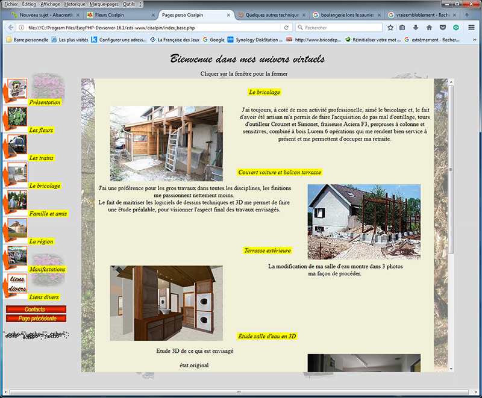This screenshot has width=482, height=398.
Task: Open the Les fleurs label link
Action: (x=41, y=130)
